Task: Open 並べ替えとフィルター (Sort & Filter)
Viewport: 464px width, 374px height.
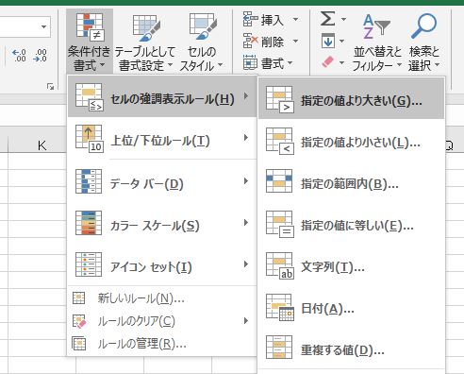Action: pyautogui.click(x=377, y=42)
